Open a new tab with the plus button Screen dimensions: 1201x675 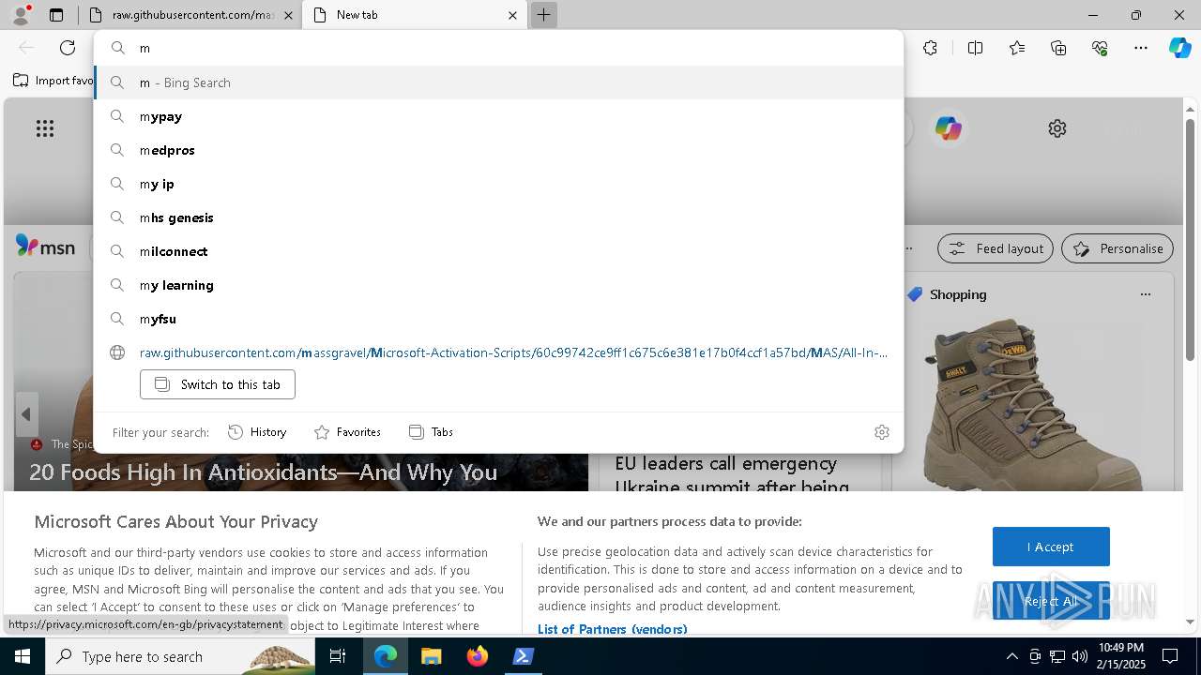coord(543,15)
